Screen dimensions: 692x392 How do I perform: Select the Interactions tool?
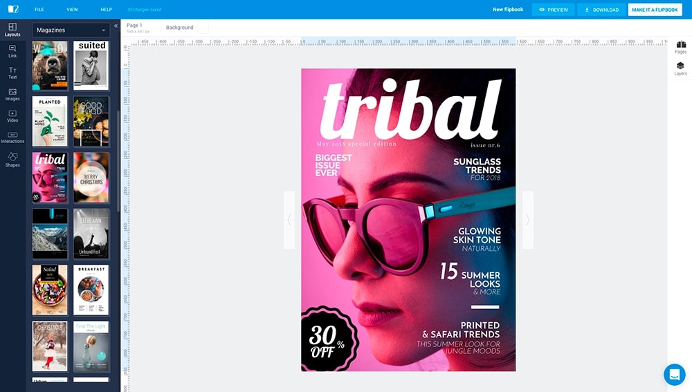(12, 137)
